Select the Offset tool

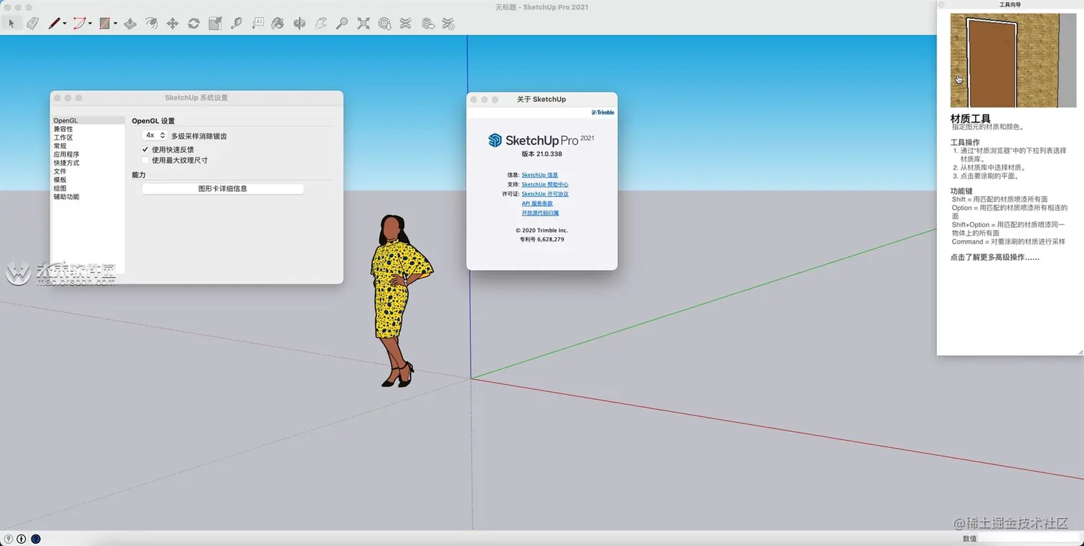151,24
